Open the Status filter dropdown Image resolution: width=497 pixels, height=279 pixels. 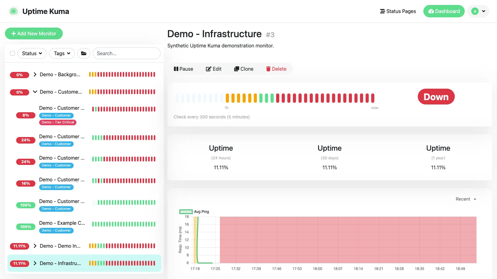click(32, 53)
